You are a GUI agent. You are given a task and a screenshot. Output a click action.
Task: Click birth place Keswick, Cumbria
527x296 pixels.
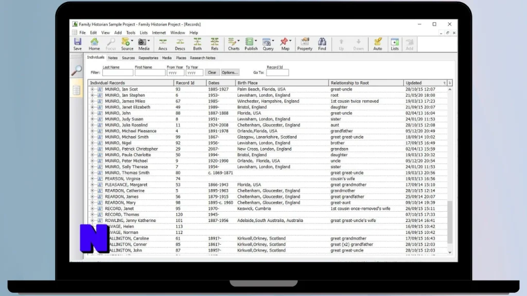point(254,209)
